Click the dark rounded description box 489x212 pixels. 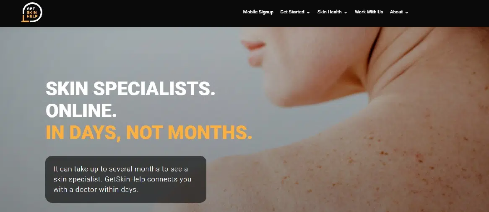(126, 179)
